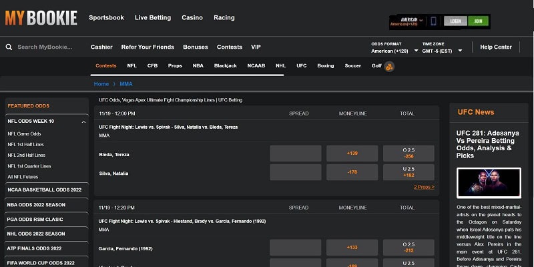Open the mobile phone icon in header
This screenshot has height=267, width=534.
433,21
